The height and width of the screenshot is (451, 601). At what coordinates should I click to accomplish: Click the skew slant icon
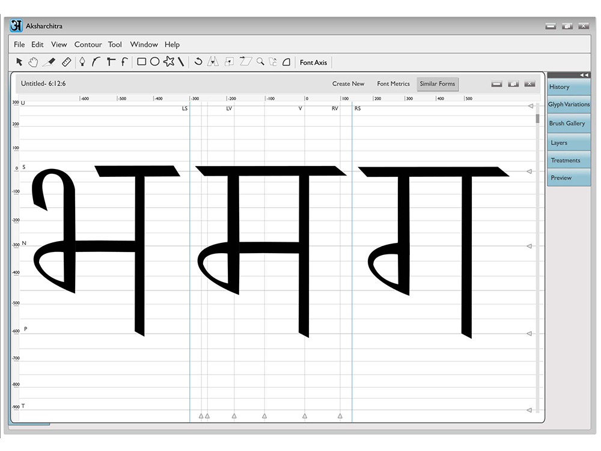tap(245, 61)
